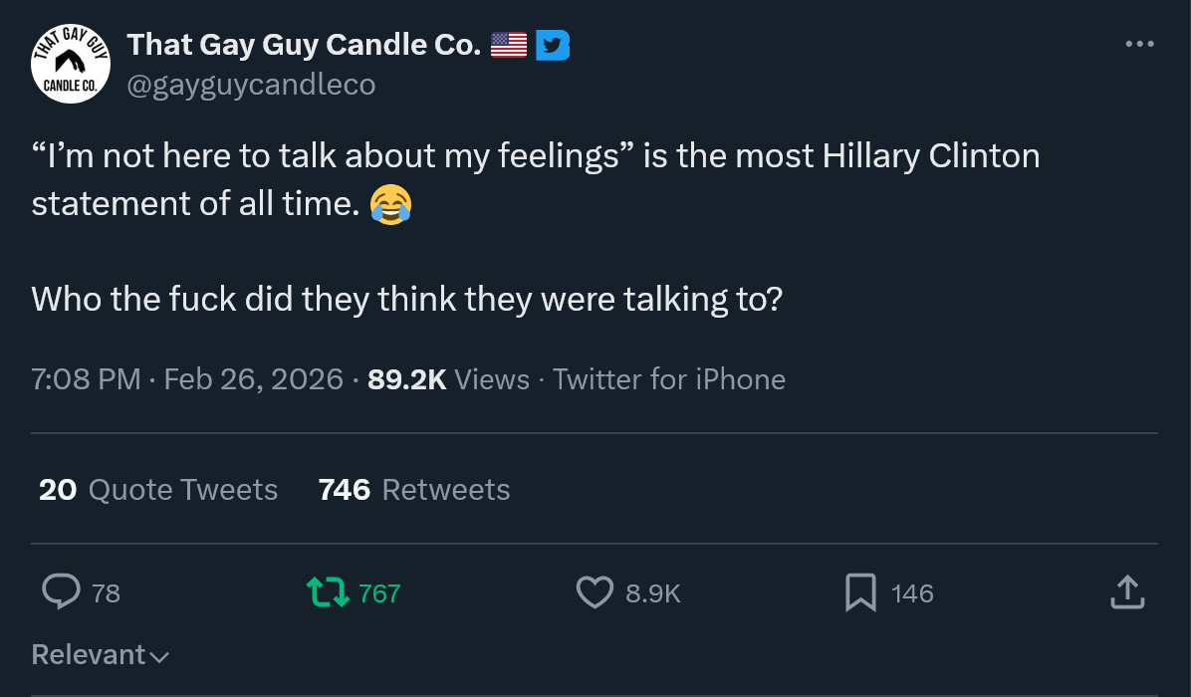The image size is (1191, 697).
Task: Toggle the green retweet arrows icon
Action: pyautogui.click(x=328, y=592)
